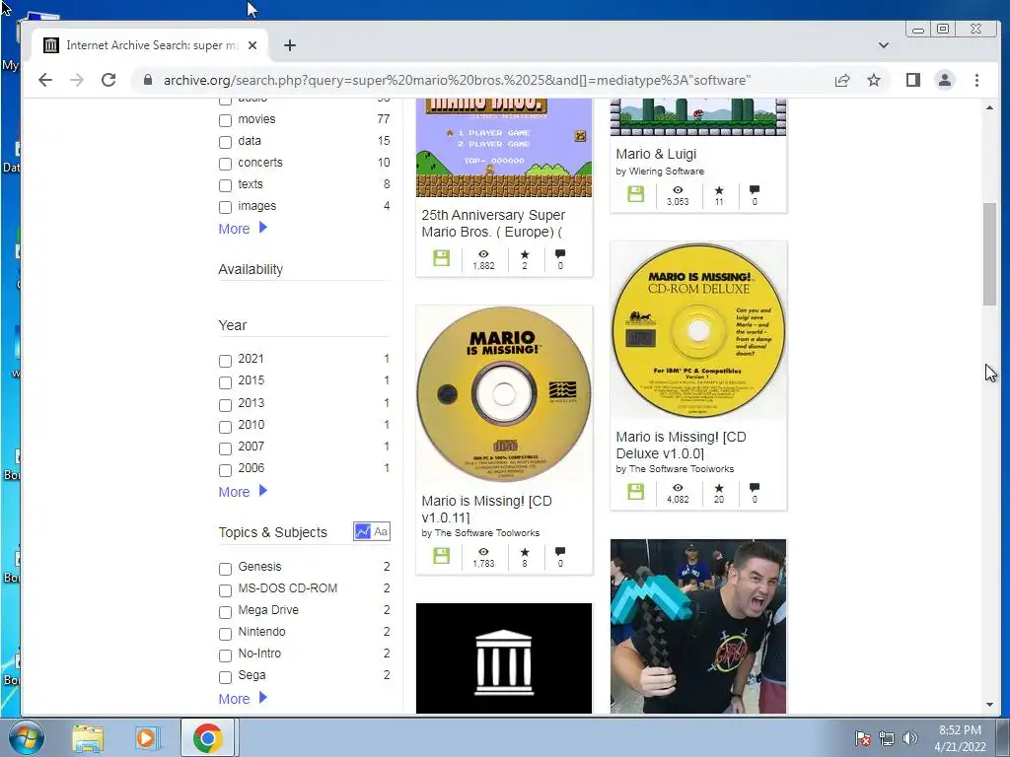Open the browser side panel

[x=912, y=80]
